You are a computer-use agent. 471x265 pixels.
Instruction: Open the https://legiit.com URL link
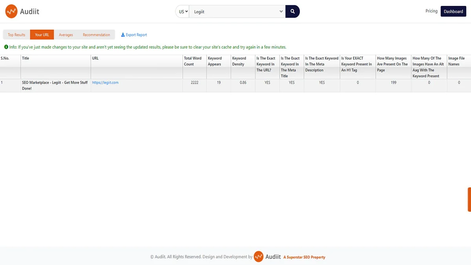click(105, 82)
